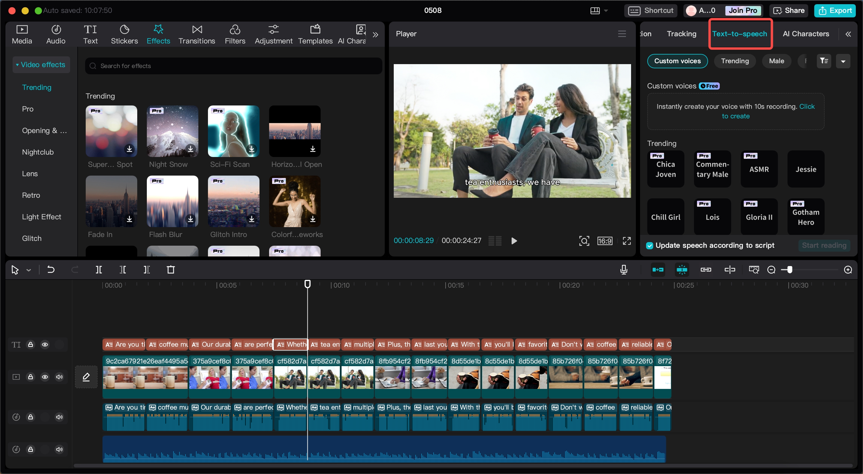This screenshot has height=474, width=863.
Task: Expand hidden top toolbar tabs with double chevron
Action: 375,34
